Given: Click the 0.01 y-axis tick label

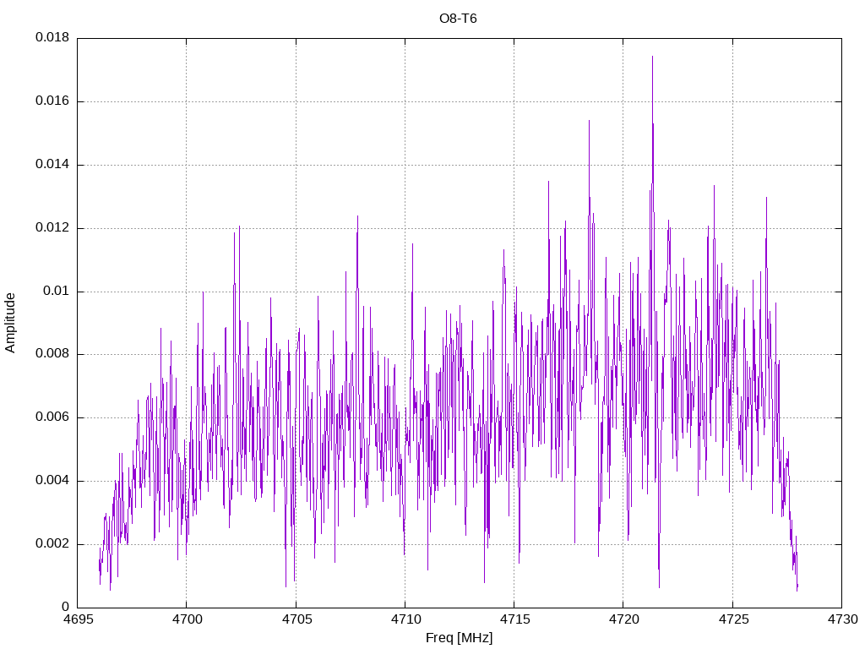Looking at the screenshot, I should [57, 291].
